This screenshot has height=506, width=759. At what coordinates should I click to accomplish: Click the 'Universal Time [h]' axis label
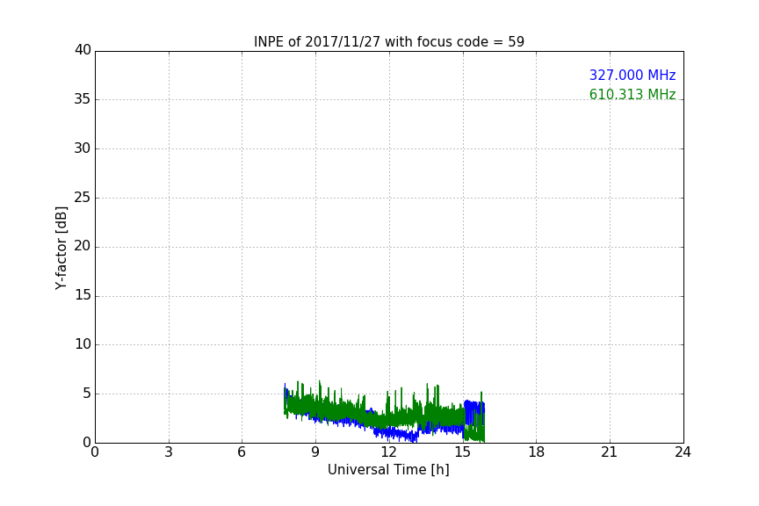tap(388, 470)
